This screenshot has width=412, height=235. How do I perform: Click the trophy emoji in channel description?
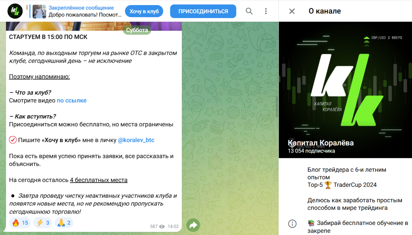(328, 185)
